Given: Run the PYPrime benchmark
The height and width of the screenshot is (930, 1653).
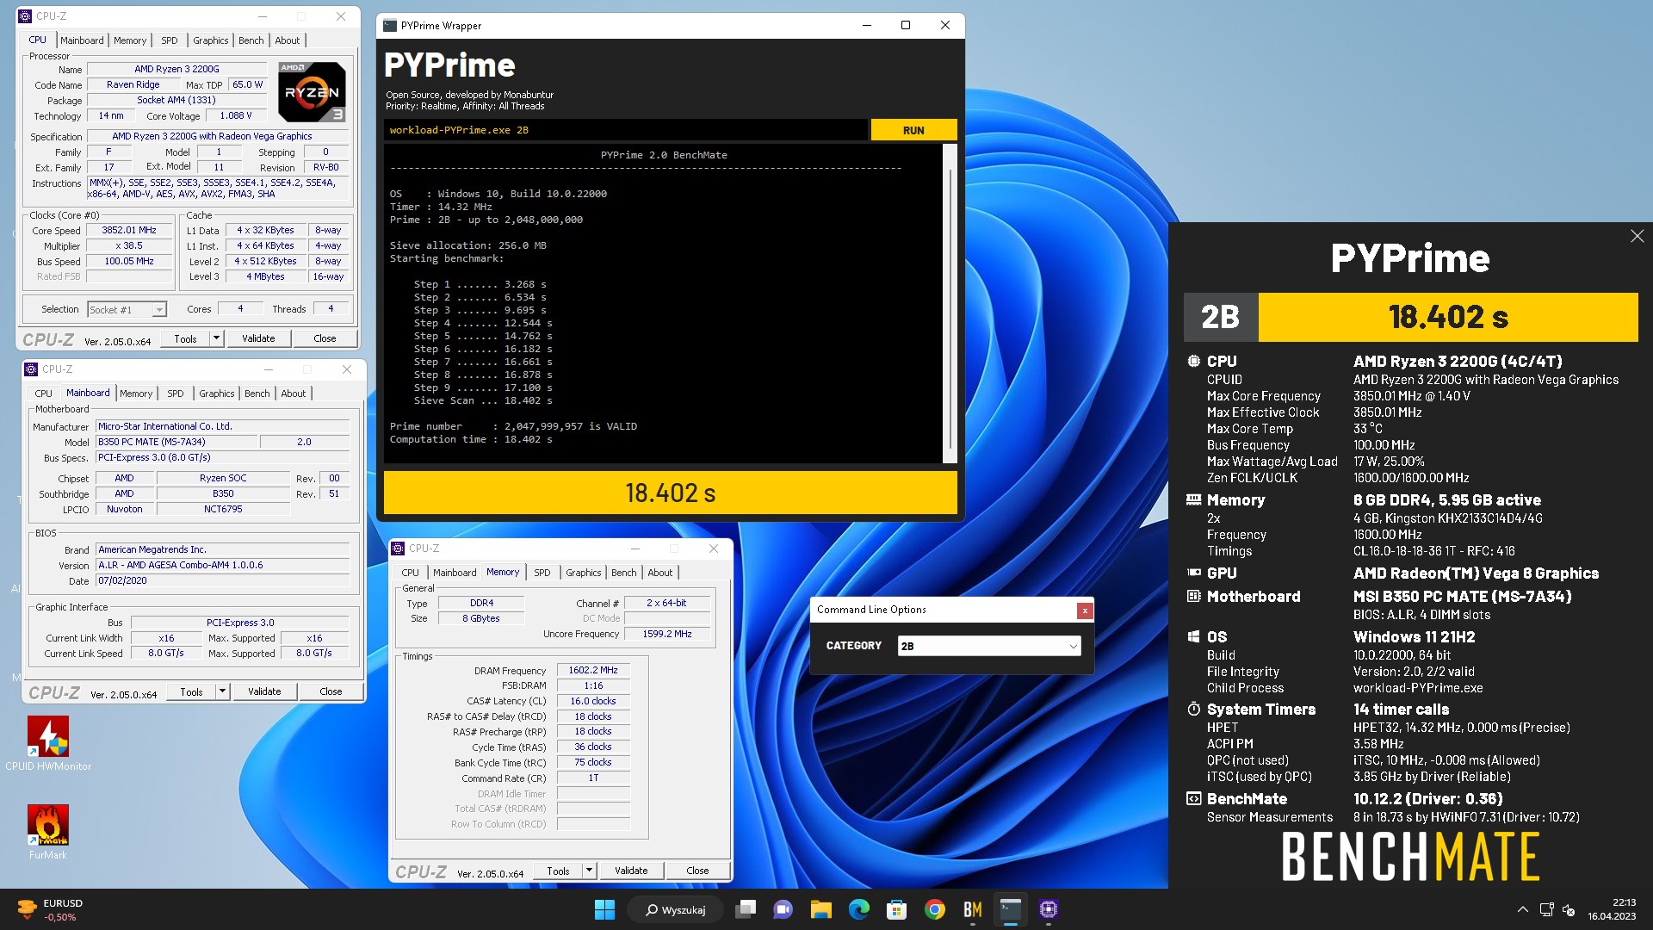Looking at the screenshot, I should [913, 130].
